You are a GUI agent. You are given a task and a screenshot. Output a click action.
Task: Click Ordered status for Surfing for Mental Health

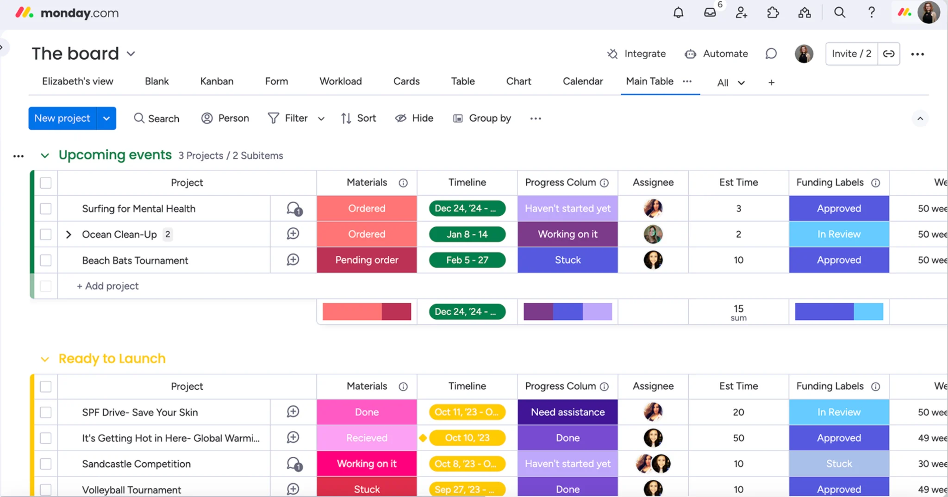367,208
